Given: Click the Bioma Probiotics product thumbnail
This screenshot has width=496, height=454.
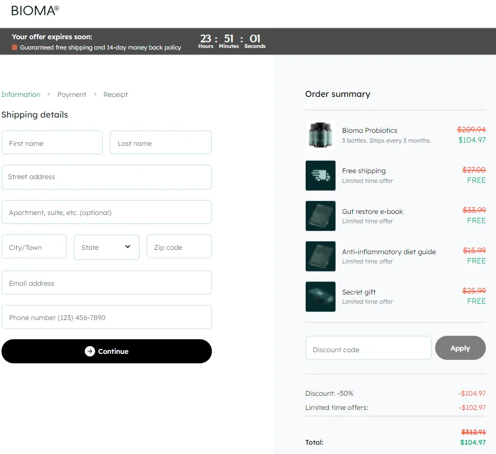Looking at the screenshot, I should pos(320,134).
